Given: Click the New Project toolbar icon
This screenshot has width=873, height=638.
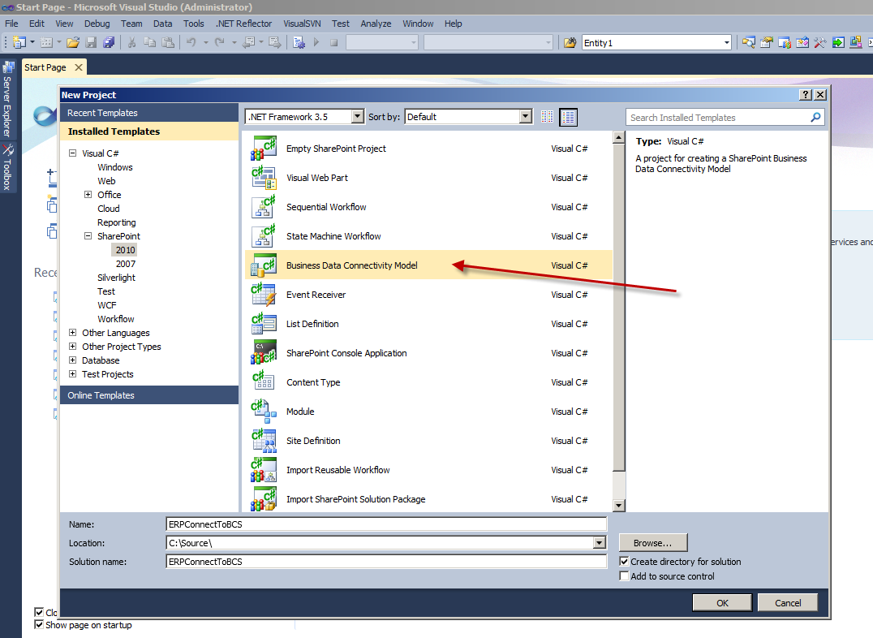Looking at the screenshot, I should [19, 42].
